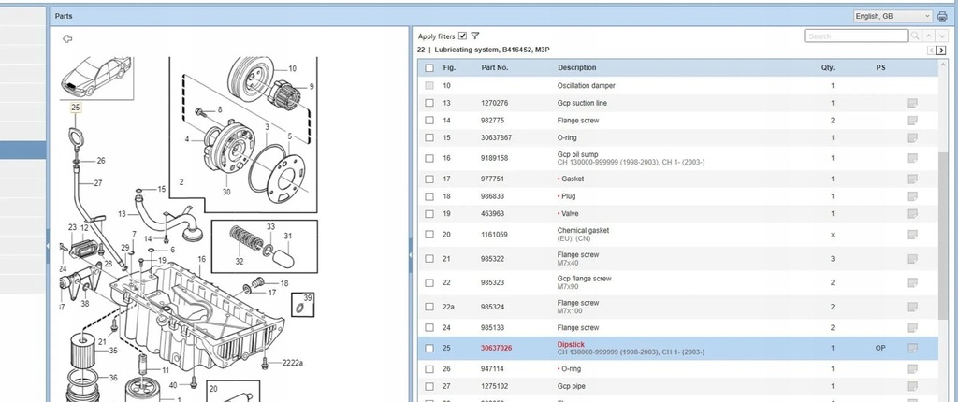Click the Chemical gasket description

coord(583,230)
